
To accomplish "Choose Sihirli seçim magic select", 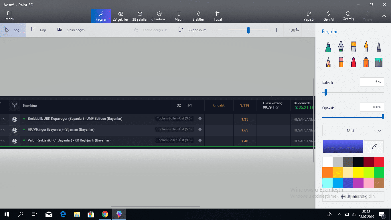I will coord(71,30).
